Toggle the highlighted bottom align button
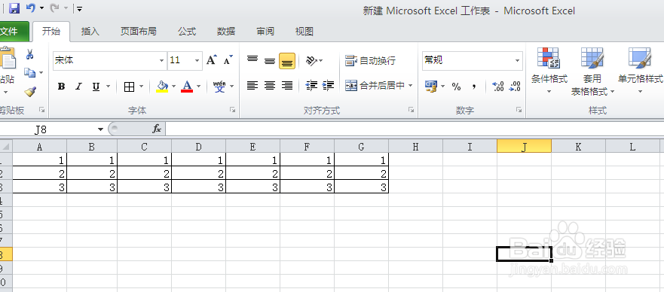Screen dimensions: 664x292 click(287, 61)
